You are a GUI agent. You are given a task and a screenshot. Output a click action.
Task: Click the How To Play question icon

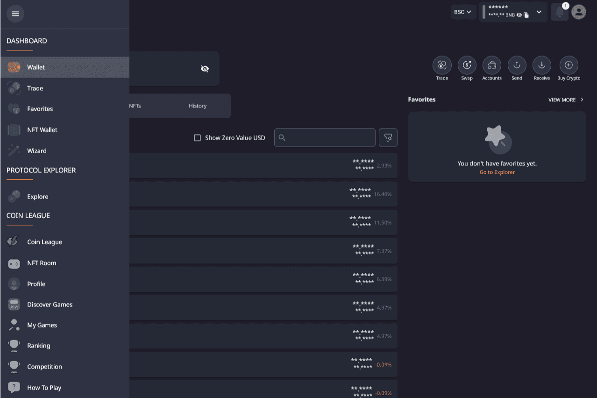tap(14, 388)
